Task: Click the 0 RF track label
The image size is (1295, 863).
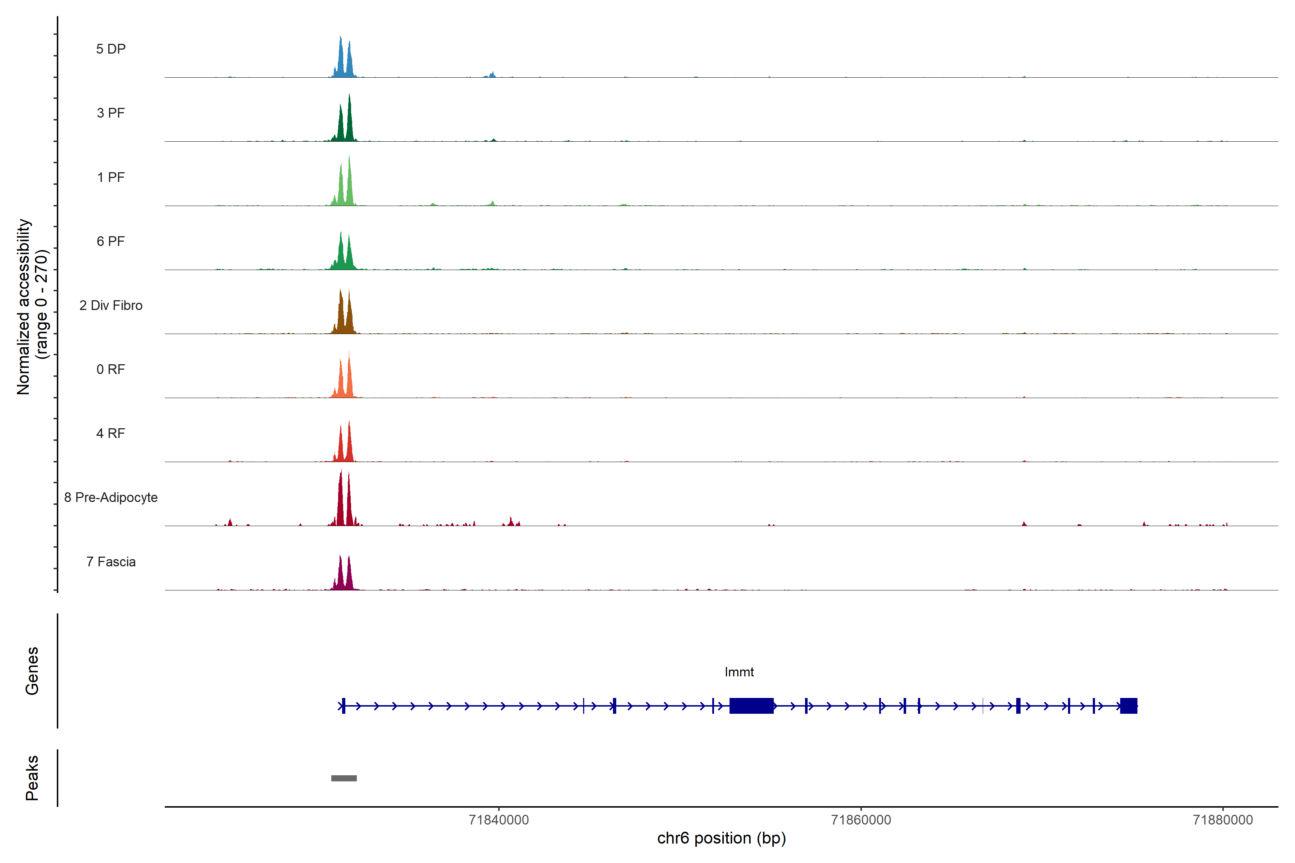Action: pos(111,369)
